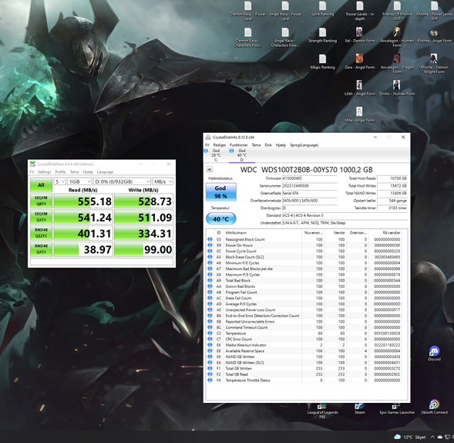Open the Settings menu in CrystalDiskMark
The height and width of the screenshot is (443, 454).
tap(44, 172)
